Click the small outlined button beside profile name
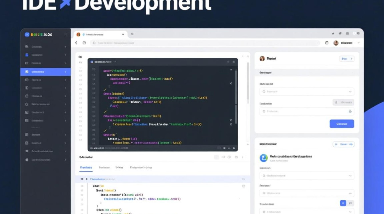Screen dimensions: 384x214 tap(347, 59)
